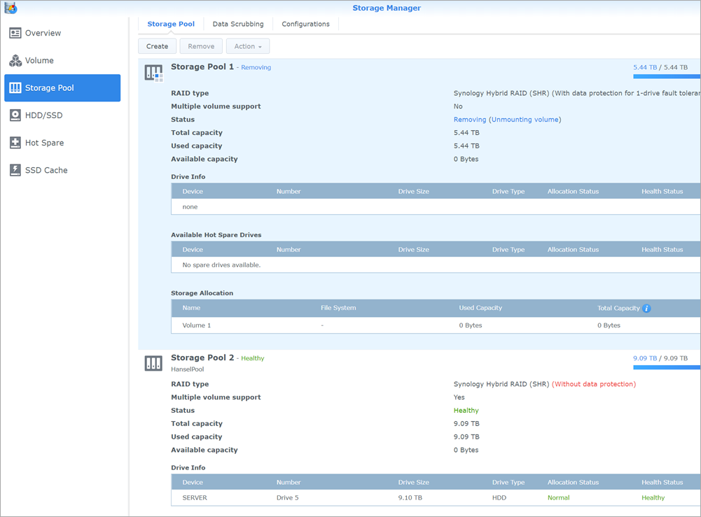The width and height of the screenshot is (701, 517).
Task: Click the Storage Pool 1 pool icon
Action: 153,73
